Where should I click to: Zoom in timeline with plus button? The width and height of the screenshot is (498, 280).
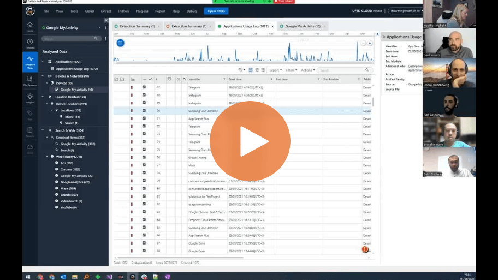[x=370, y=43]
